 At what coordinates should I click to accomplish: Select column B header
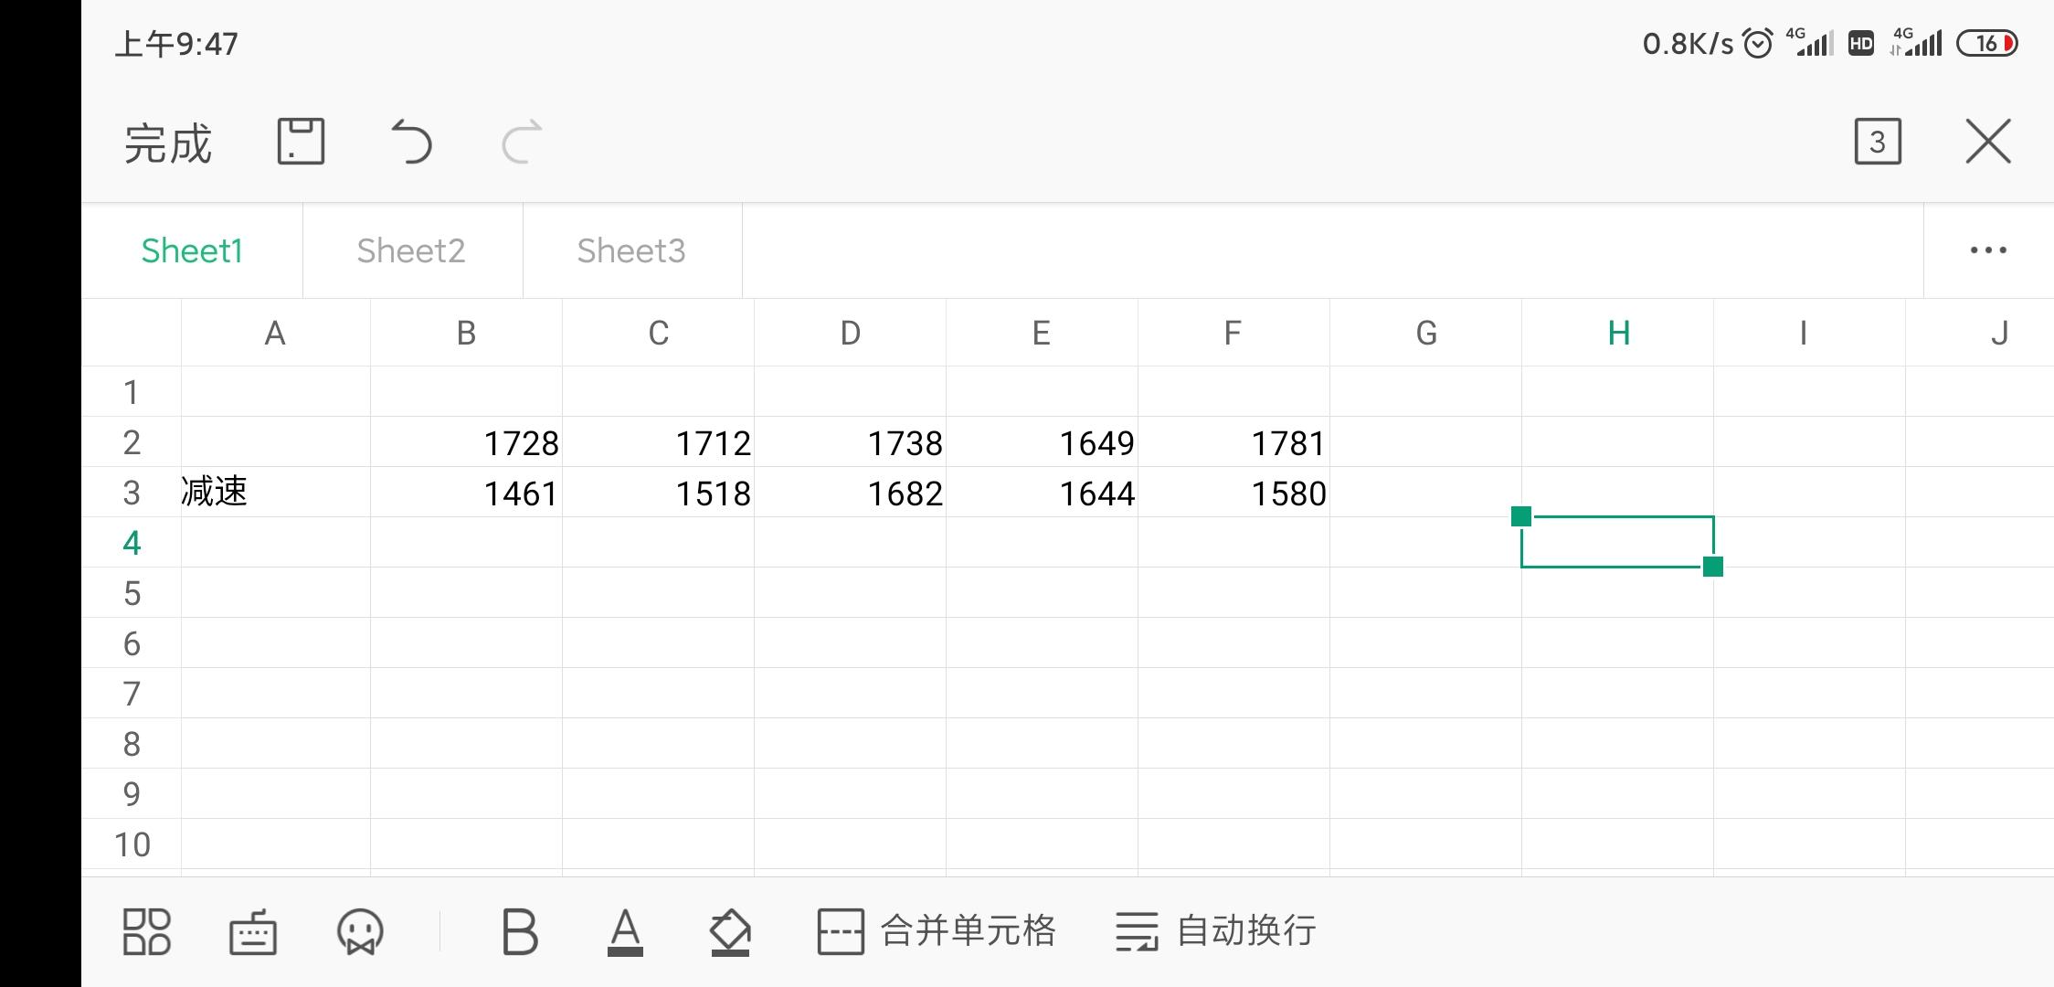pyautogui.click(x=466, y=334)
